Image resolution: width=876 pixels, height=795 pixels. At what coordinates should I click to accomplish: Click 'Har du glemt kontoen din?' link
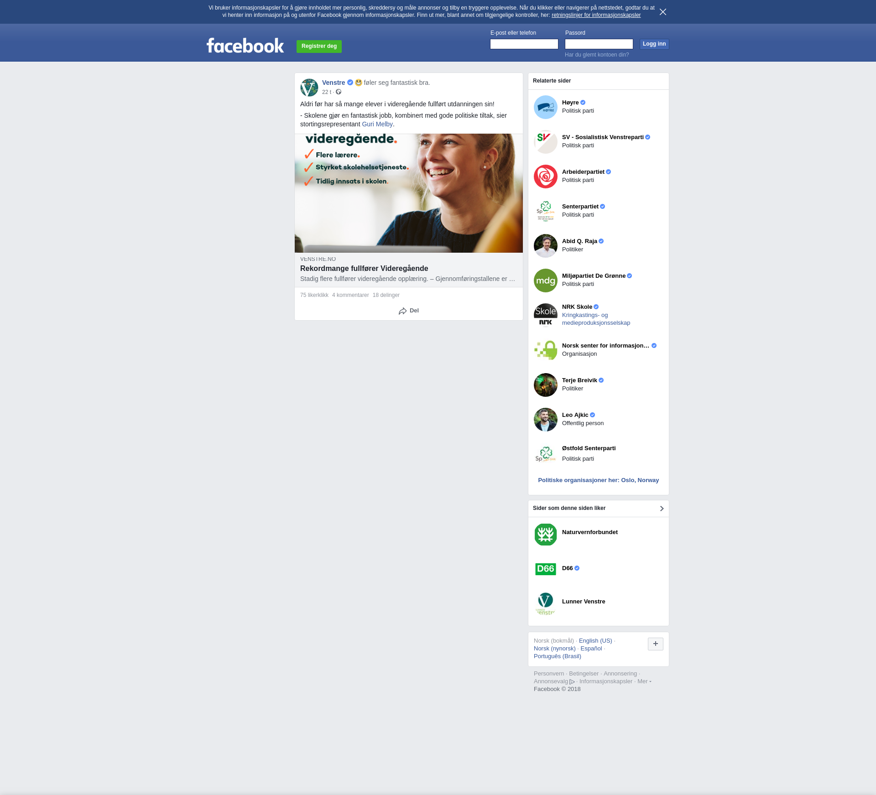click(597, 55)
